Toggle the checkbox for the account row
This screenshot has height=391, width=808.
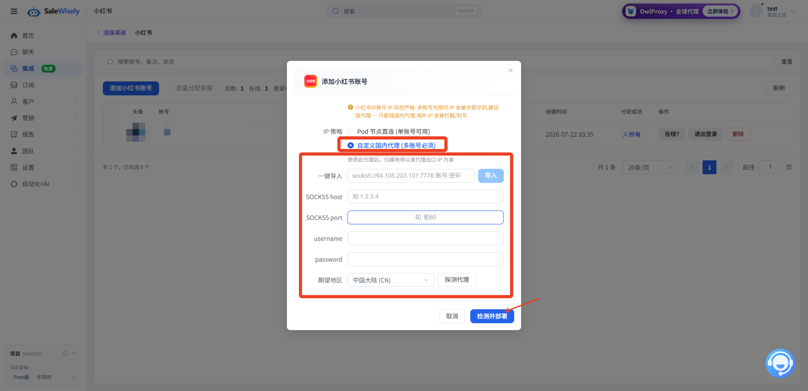(113, 134)
